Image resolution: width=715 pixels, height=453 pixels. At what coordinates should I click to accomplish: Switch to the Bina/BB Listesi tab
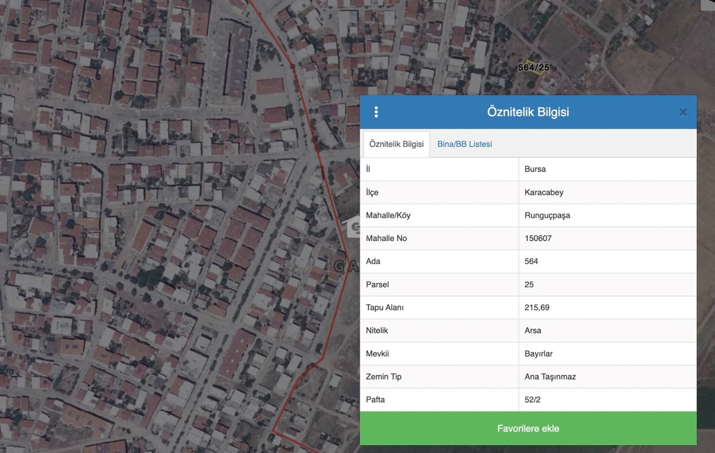(x=464, y=144)
